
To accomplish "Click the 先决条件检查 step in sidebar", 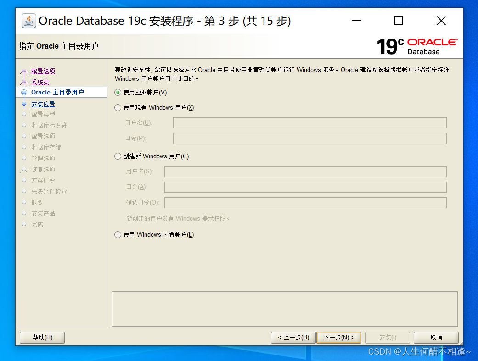I will (49, 191).
